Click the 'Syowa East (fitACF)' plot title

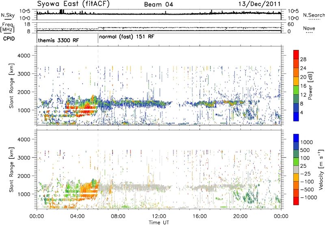click(x=73, y=4)
